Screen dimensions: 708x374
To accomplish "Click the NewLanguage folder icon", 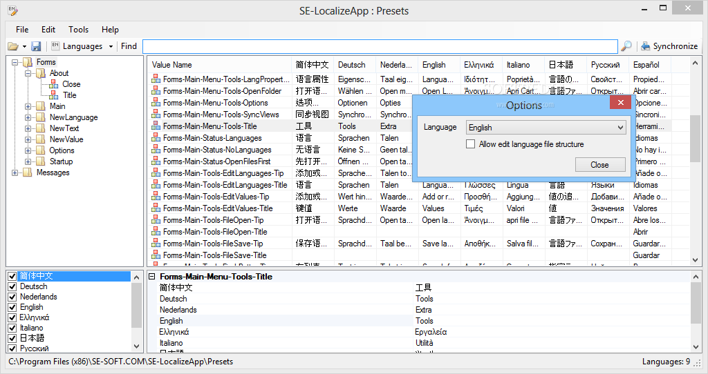I will (41, 117).
